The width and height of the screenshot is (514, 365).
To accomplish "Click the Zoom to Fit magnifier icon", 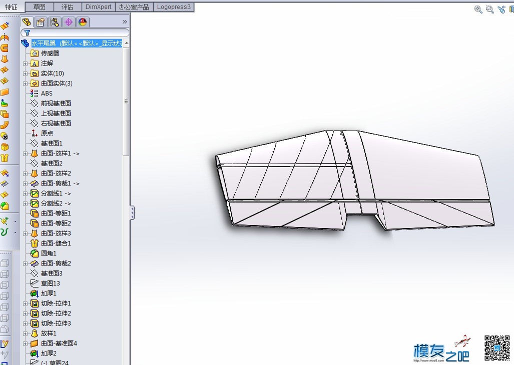I will (478, 9).
